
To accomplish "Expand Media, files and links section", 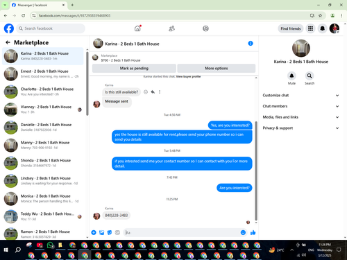I will tap(301, 117).
